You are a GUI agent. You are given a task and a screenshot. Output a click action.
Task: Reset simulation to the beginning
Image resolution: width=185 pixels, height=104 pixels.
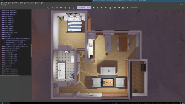pos(94,8)
